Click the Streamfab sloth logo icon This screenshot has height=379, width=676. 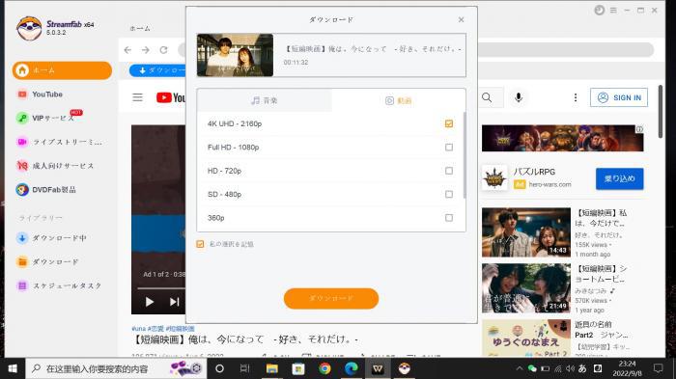pyautogui.click(x=29, y=28)
